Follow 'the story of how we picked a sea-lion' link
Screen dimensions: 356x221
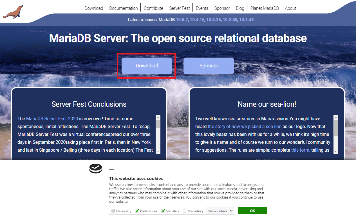[245, 126]
